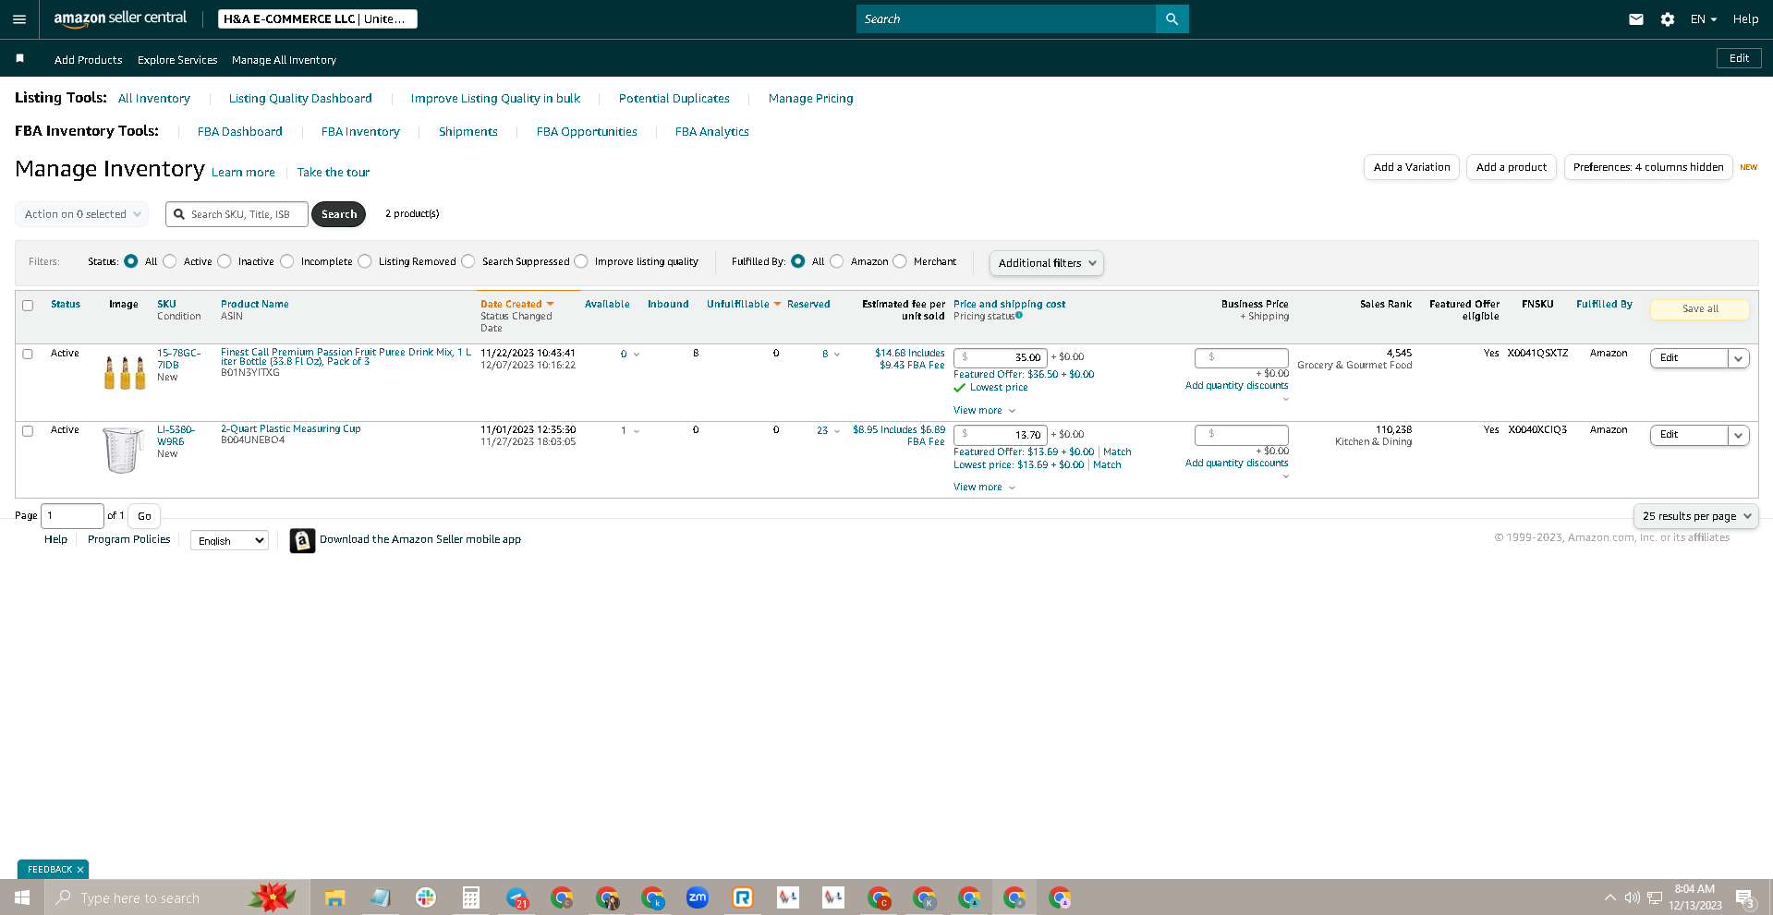The width and height of the screenshot is (1773, 915).
Task: Open Manage Pricing
Action: (x=811, y=99)
